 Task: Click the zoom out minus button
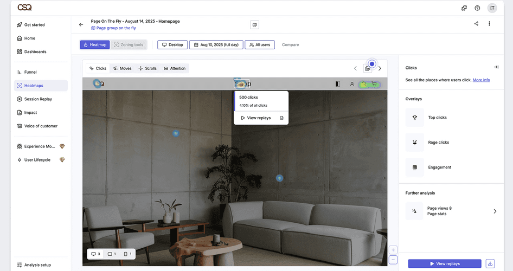coord(393,260)
